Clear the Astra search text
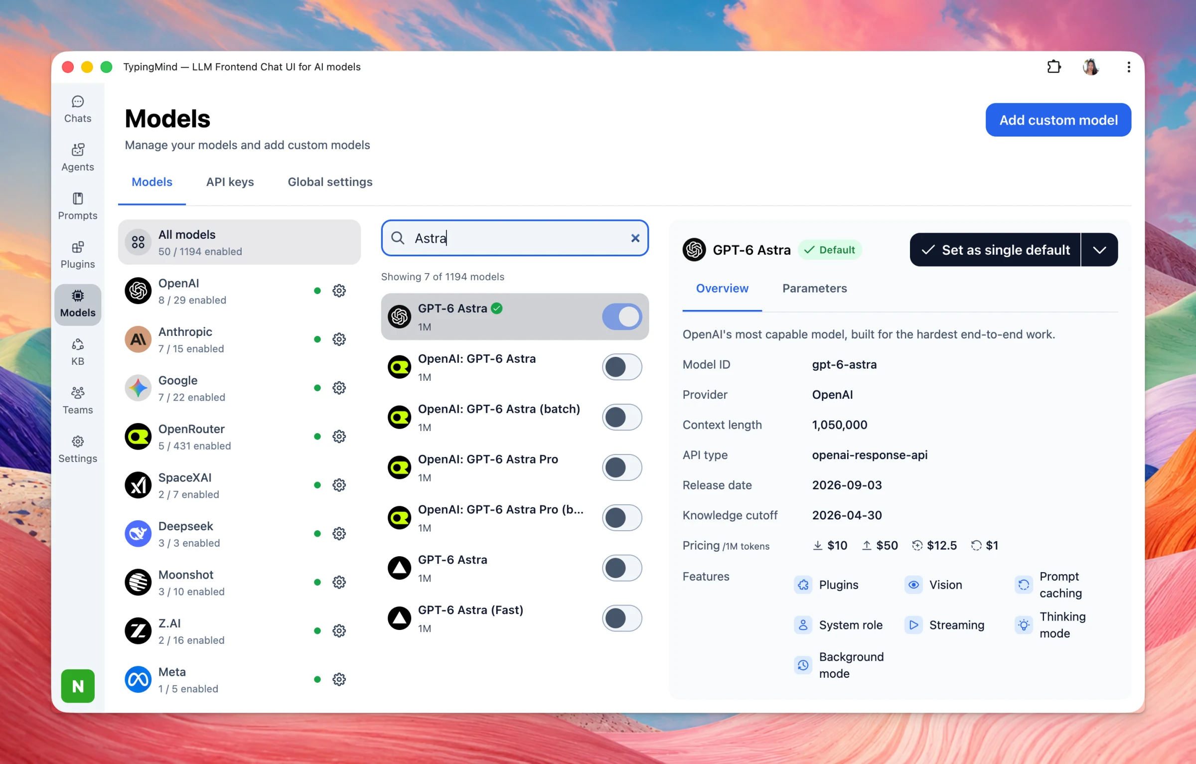The image size is (1196, 764). point(635,238)
